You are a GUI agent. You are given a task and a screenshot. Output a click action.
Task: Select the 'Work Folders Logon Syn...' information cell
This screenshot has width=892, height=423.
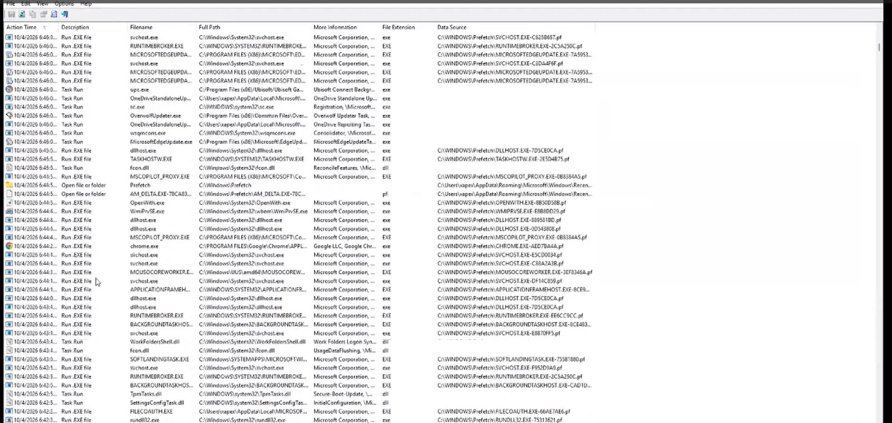pos(345,341)
